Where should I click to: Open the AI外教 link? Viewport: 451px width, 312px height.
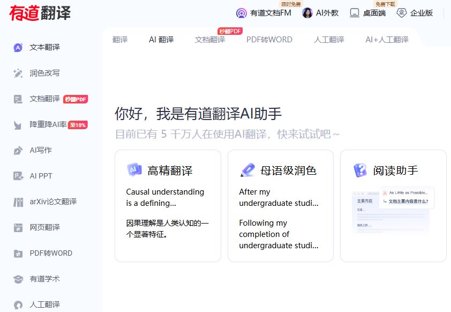(x=327, y=13)
